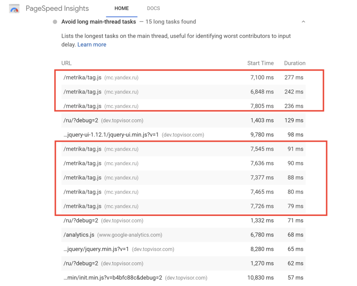Screen dimensions: 357x286
Task: Click the gray audit status circle
Action: pos(55,22)
